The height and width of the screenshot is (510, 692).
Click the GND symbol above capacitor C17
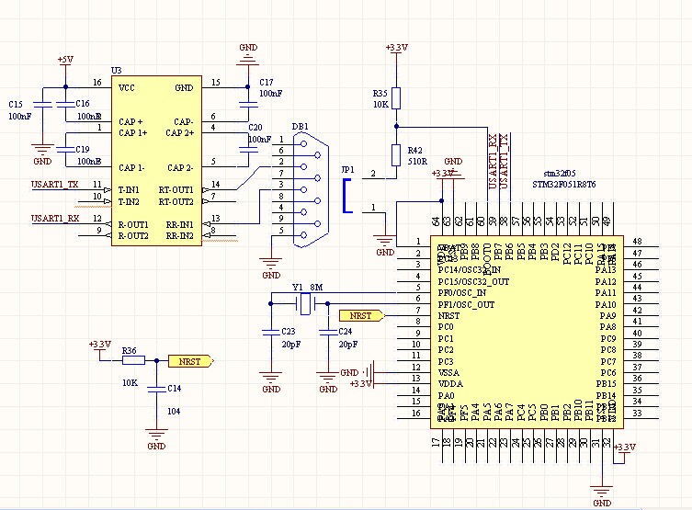pos(248,54)
